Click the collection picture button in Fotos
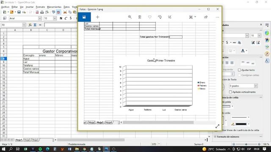 coord(84,17)
